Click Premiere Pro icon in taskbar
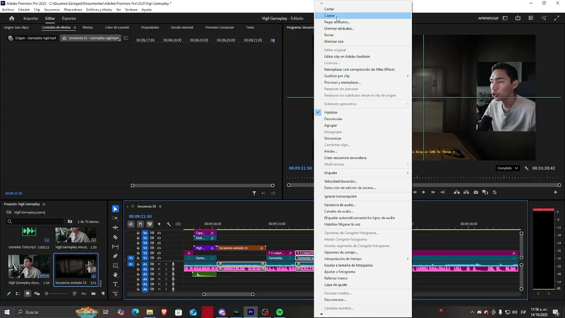Screen dimensions: 565x318 (x=250, y=312)
